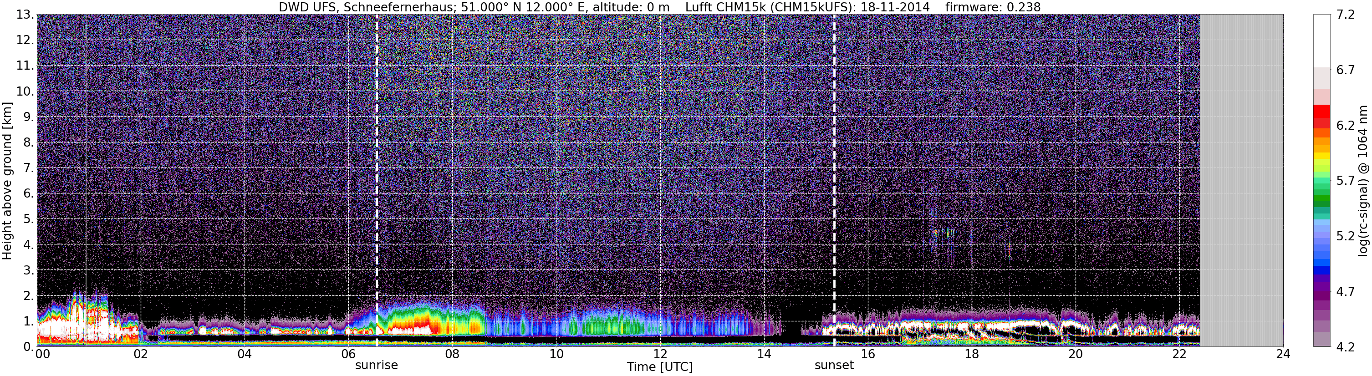Viewport: 1372px width, 376px height.
Task: Click the colorbar tick label '5.2'
Action: click(x=1346, y=236)
